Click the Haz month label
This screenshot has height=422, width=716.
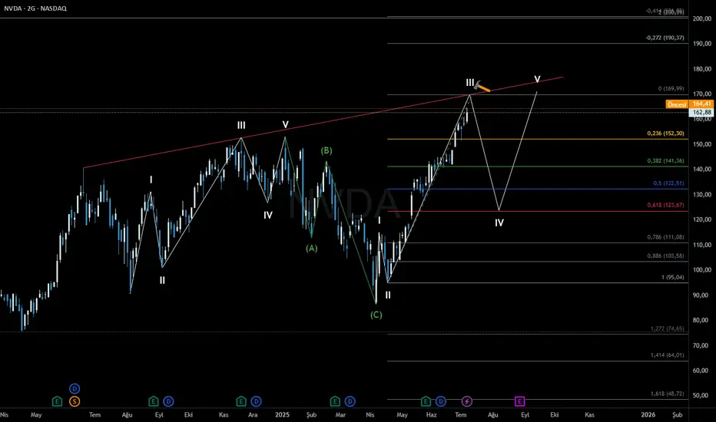pyautogui.click(x=432, y=414)
